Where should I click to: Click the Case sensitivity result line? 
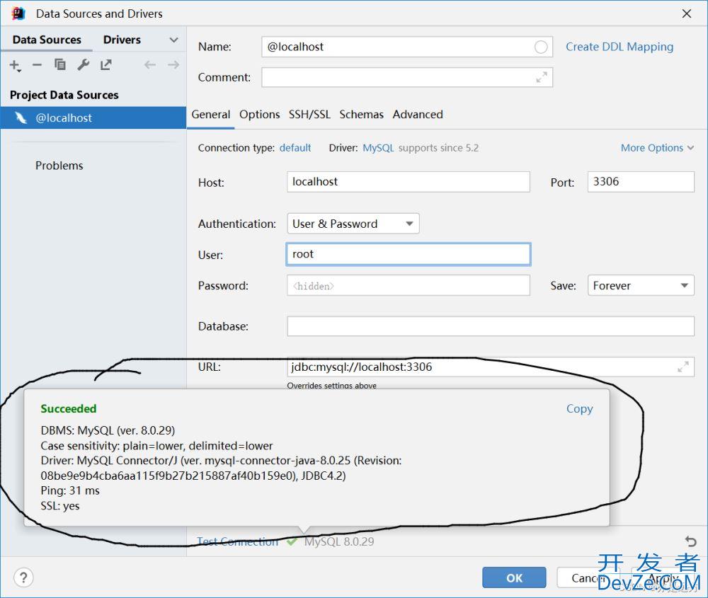(x=156, y=446)
